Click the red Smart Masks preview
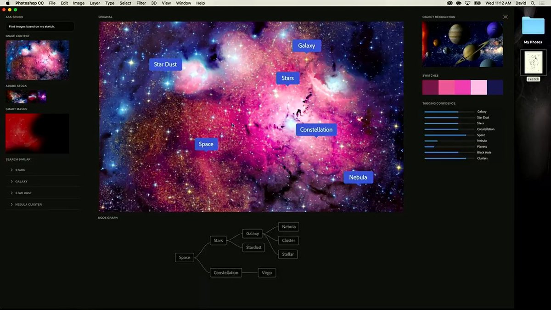The height and width of the screenshot is (310, 551). pyautogui.click(x=37, y=133)
